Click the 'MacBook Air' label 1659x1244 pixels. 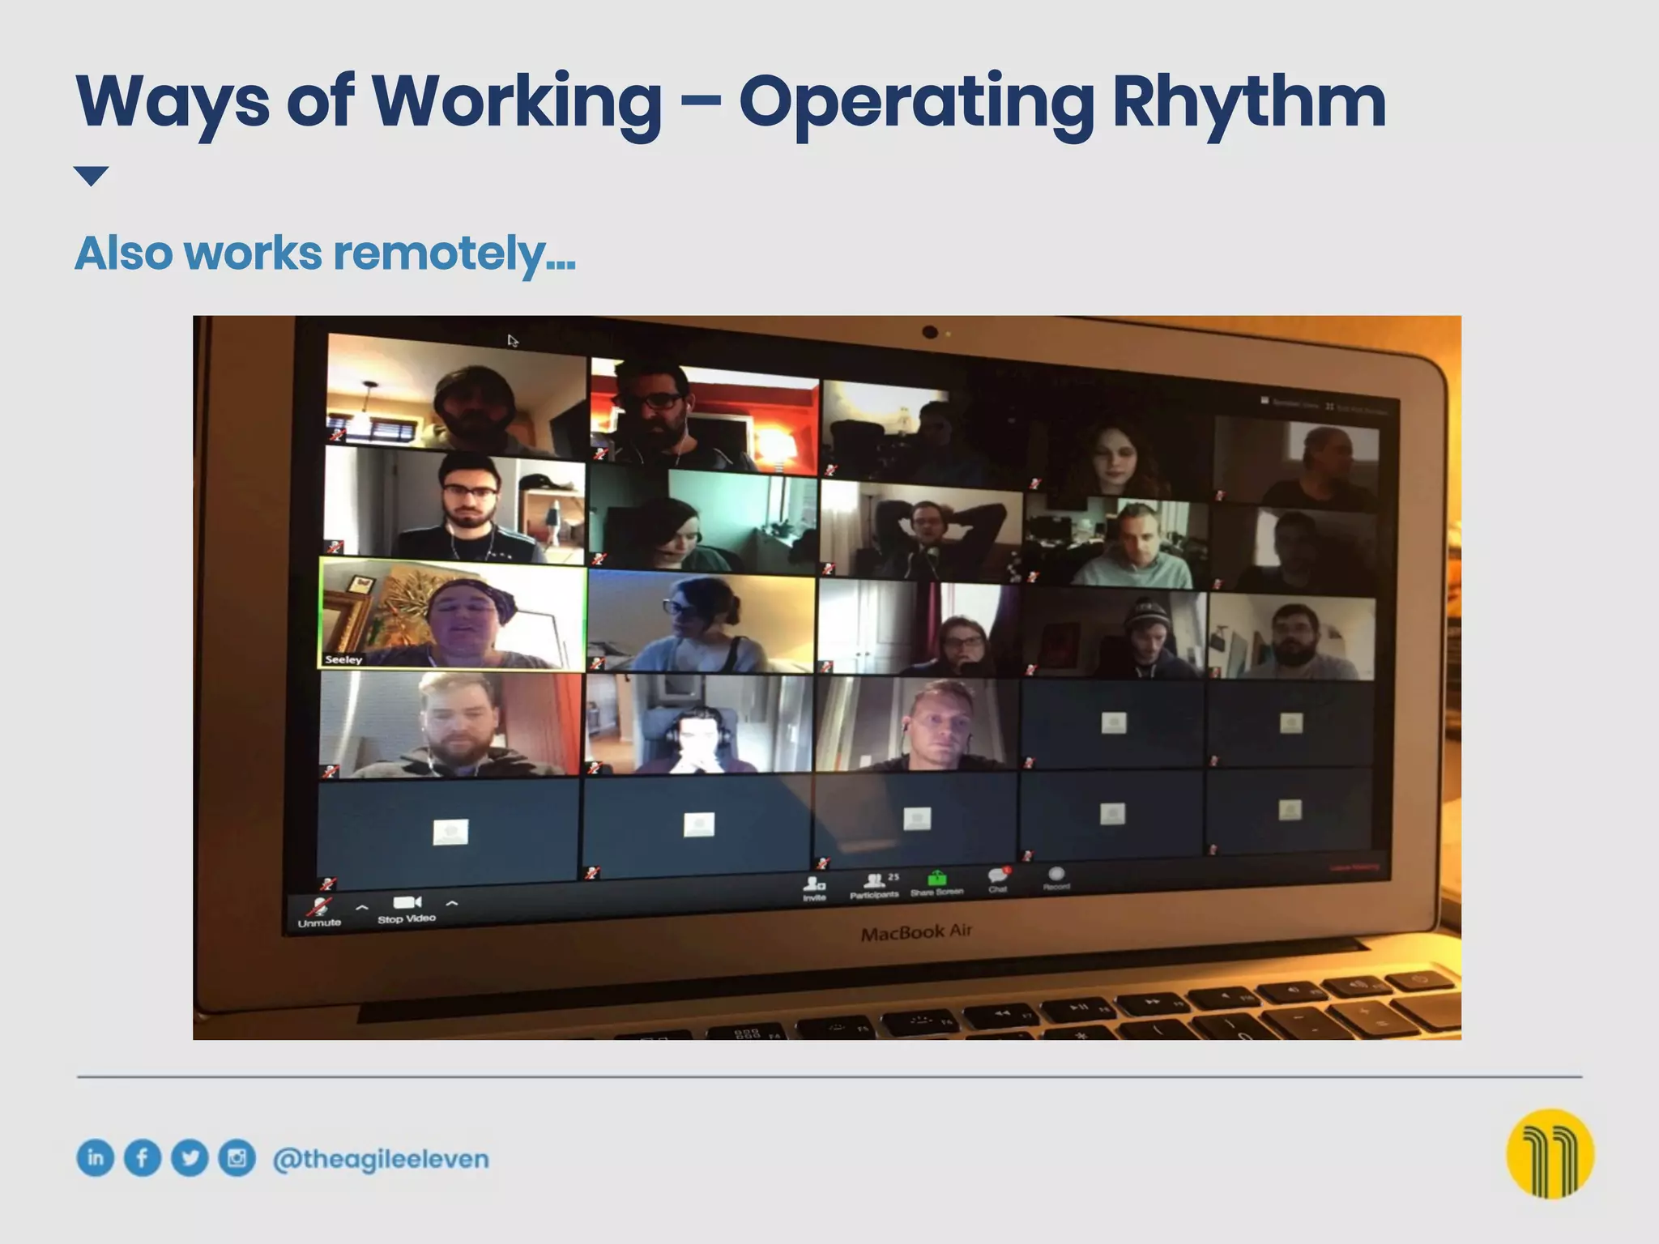(916, 932)
